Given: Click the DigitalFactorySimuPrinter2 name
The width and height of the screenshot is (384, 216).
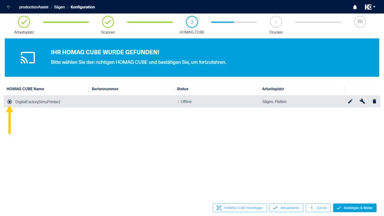Looking at the screenshot, I should click(x=38, y=101).
